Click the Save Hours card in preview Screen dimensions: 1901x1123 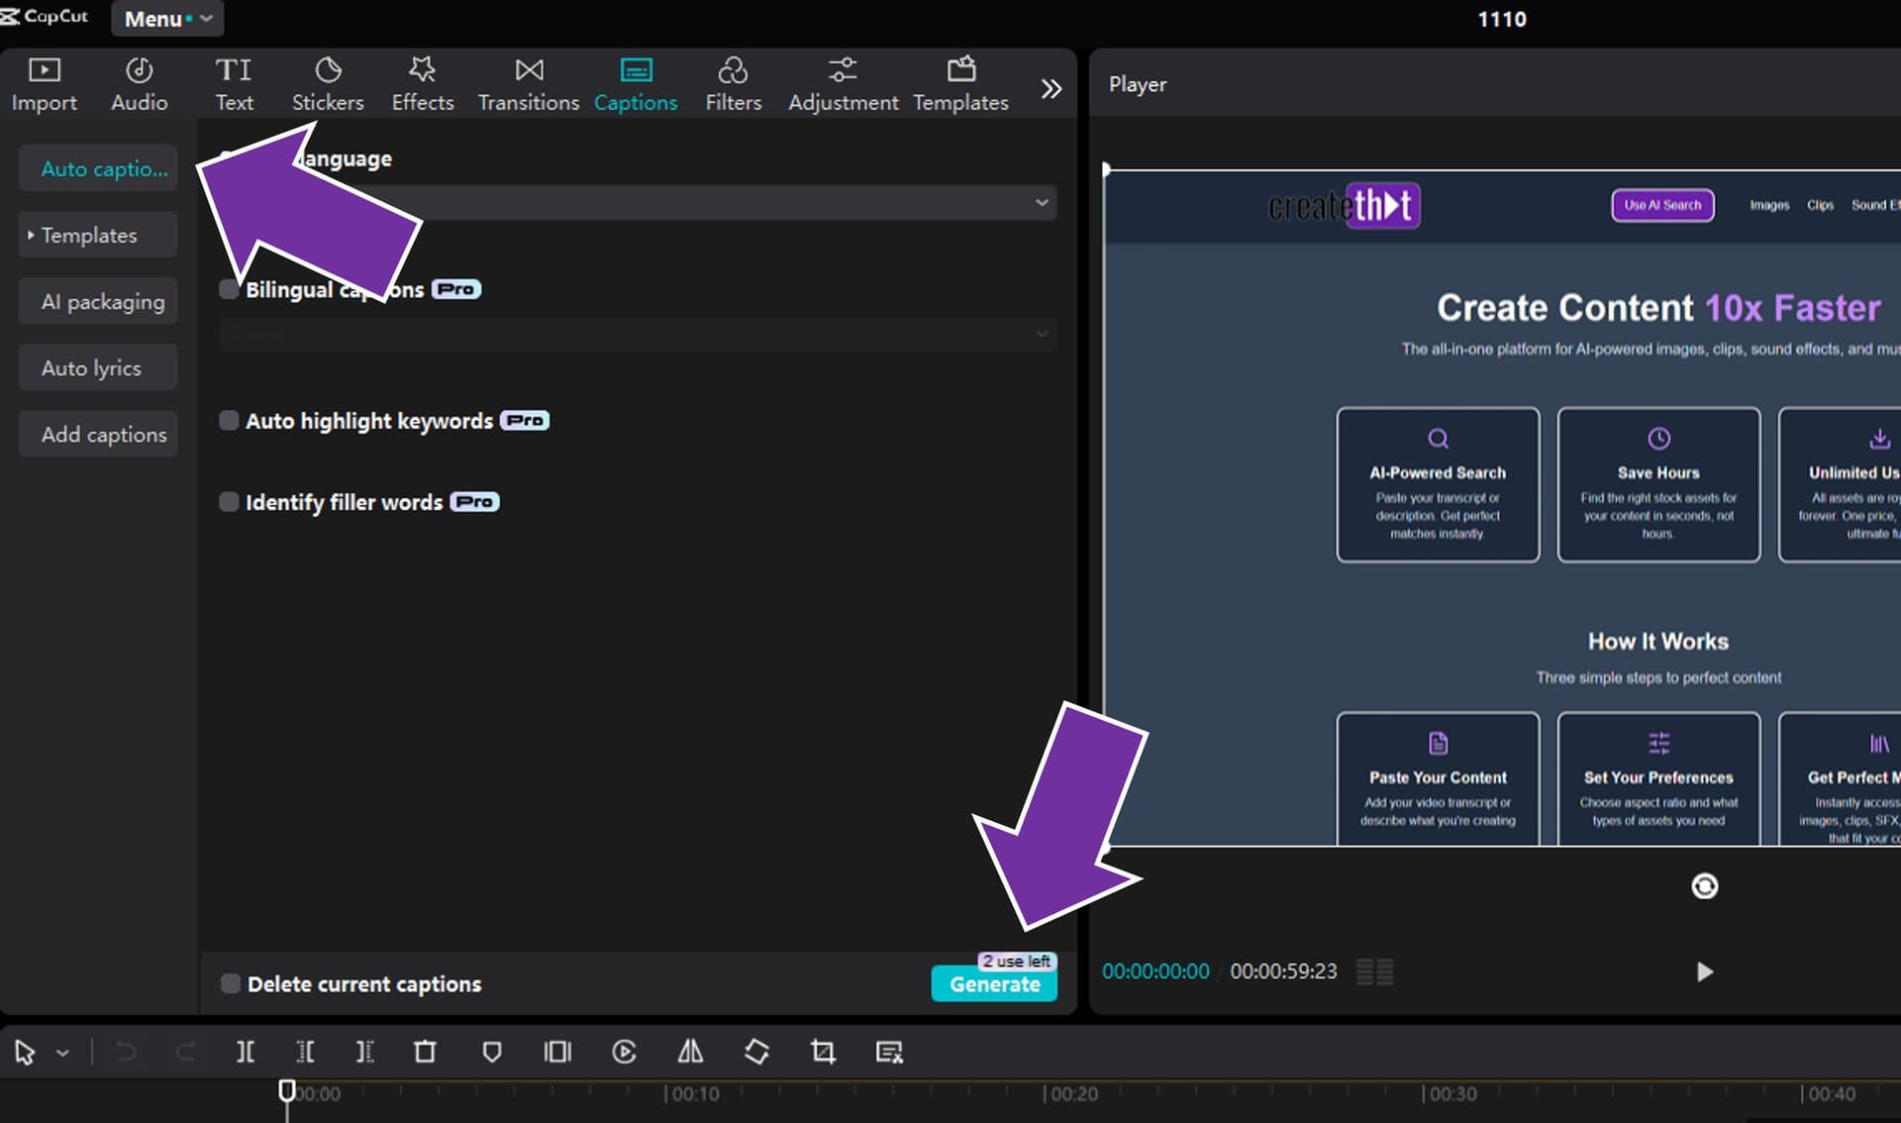[x=1658, y=485]
